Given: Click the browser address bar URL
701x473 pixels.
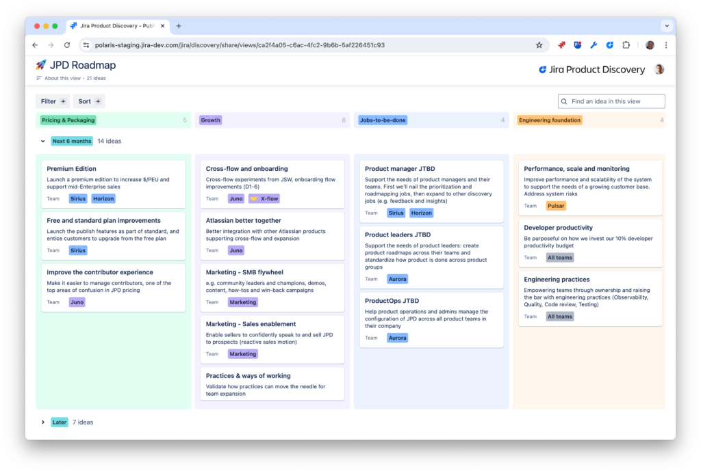Looking at the screenshot, I should (240, 45).
